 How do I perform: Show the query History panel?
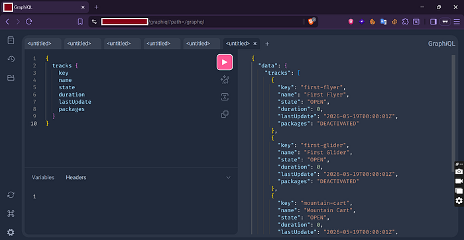[11, 59]
